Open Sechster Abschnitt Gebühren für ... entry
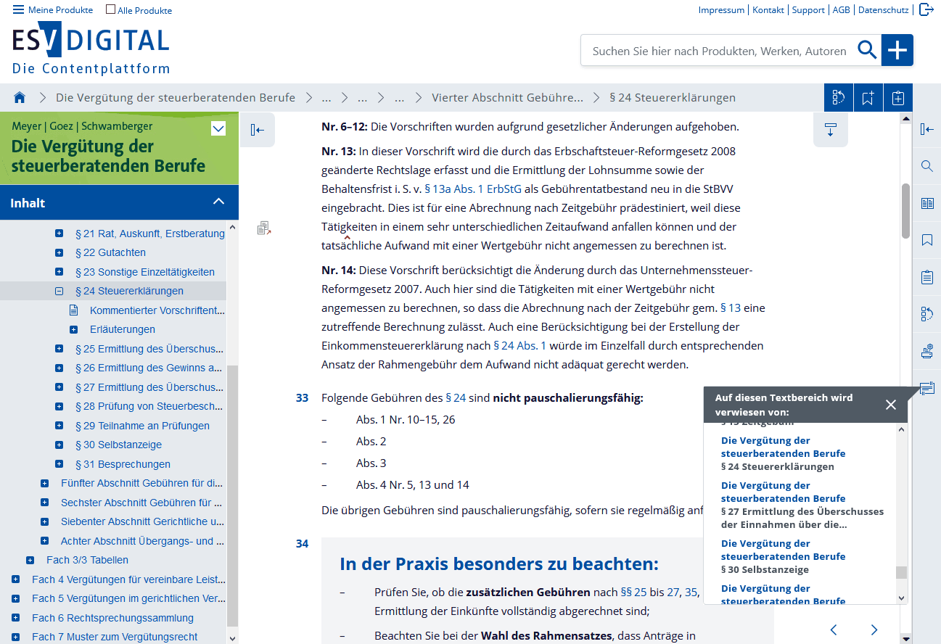941x644 pixels. 141,503
